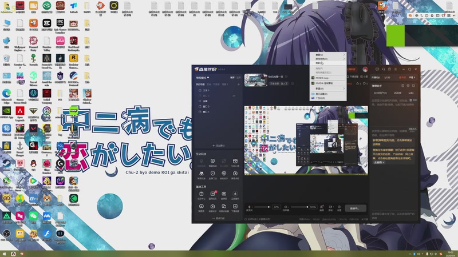
Task: Open the 弹幕玩法 interactive tool
Action: 202,175
